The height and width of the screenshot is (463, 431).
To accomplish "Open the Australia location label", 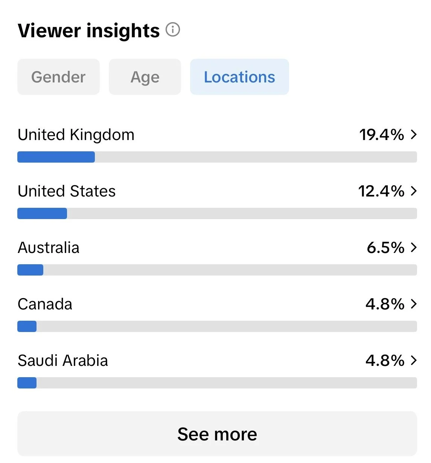I will (x=49, y=248).
